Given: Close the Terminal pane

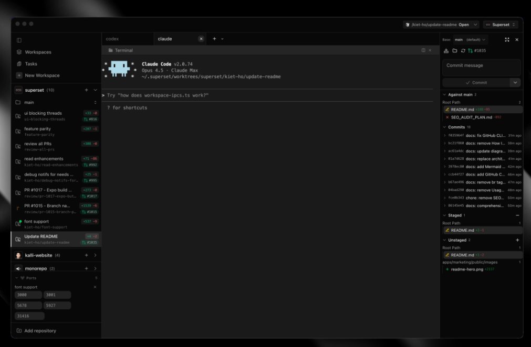Looking at the screenshot, I should pyautogui.click(x=430, y=50).
